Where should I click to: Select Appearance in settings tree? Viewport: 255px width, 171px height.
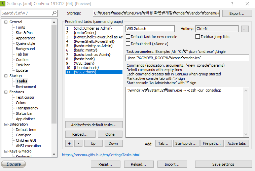[x=26, y=38]
